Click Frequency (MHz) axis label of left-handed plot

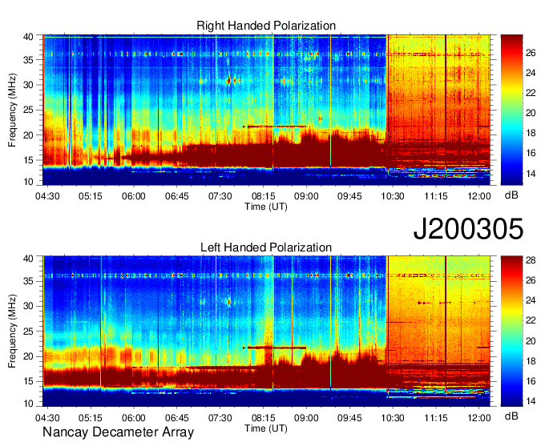coord(12,331)
